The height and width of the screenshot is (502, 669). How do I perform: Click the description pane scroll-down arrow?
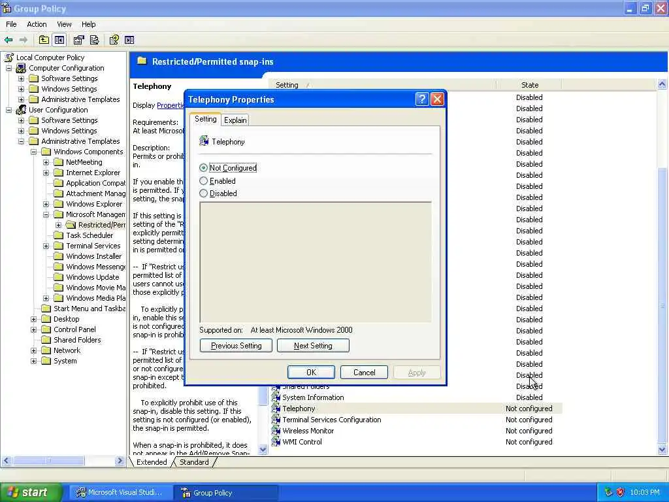(x=263, y=449)
